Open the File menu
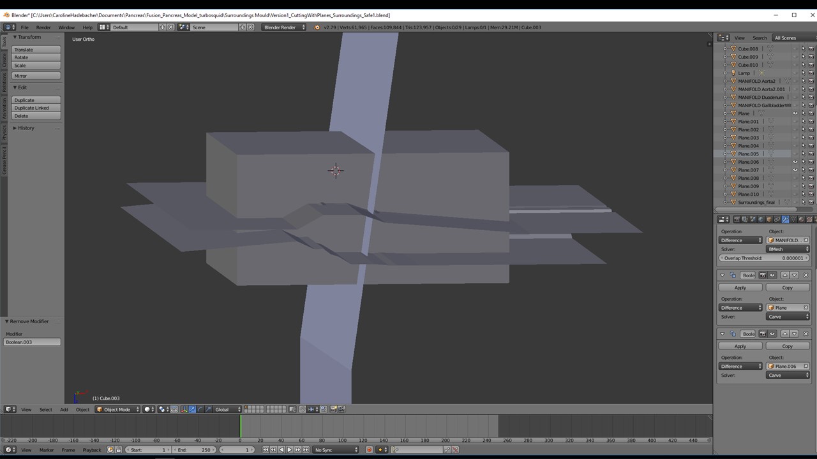Viewport: 817px width, 459px height. click(24, 27)
